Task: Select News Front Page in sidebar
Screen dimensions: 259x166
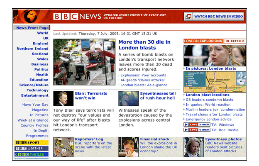Action: [32, 28]
